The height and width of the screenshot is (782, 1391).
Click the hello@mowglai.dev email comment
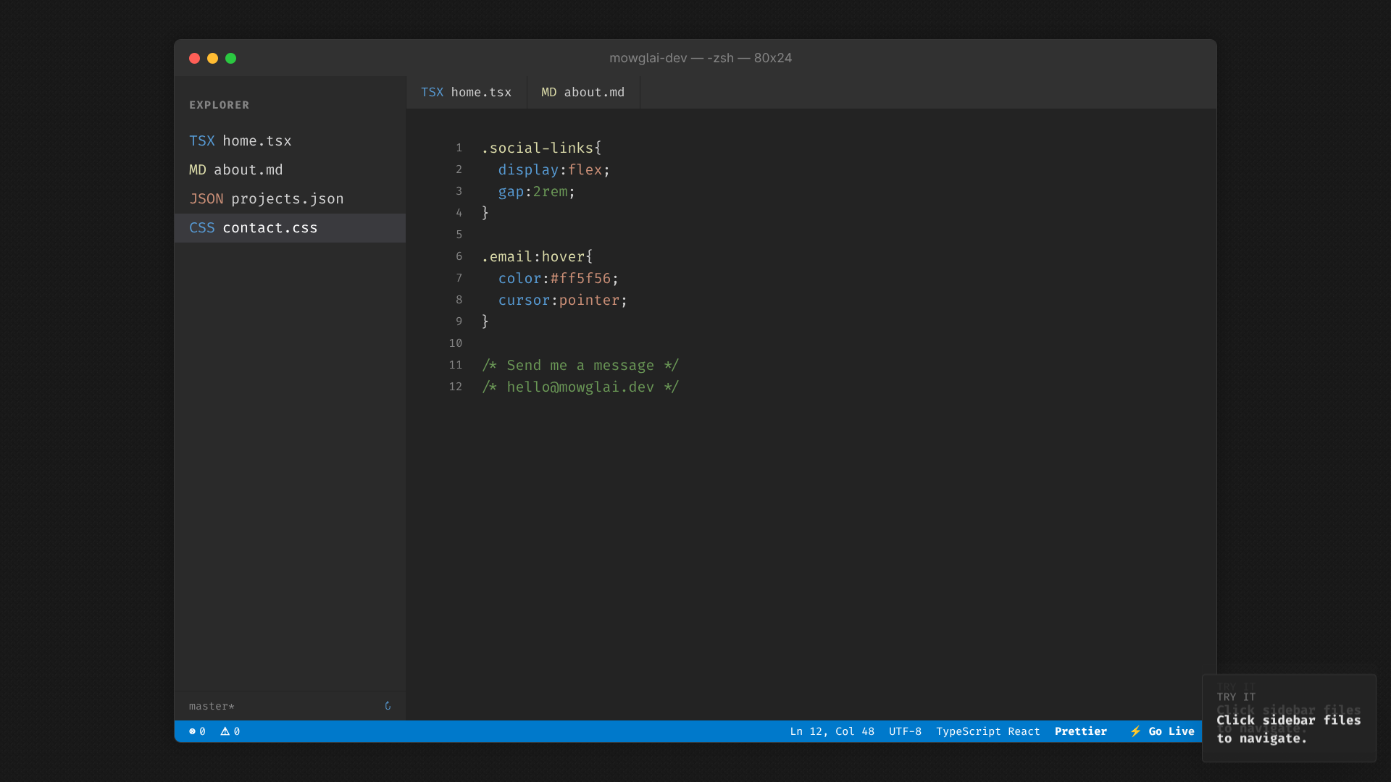[580, 387]
